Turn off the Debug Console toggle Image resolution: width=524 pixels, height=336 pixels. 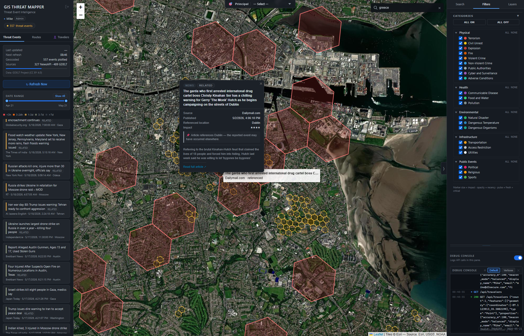click(x=518, y=258)
